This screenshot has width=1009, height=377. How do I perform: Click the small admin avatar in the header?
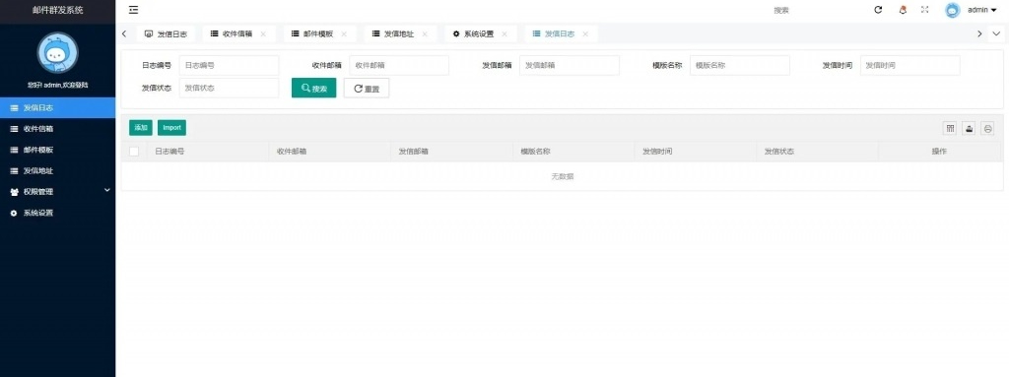click(x=953, y=10)
